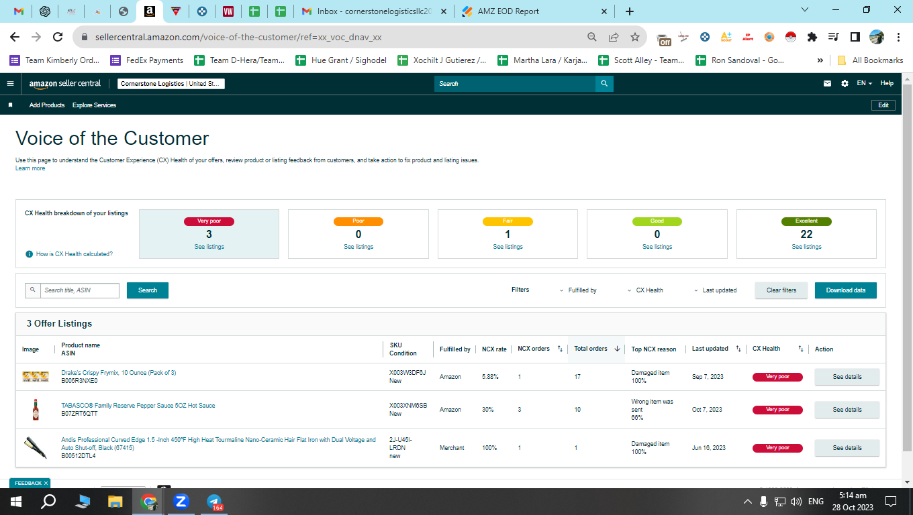Click the amazon seller central logo

[x=65, y=84]
